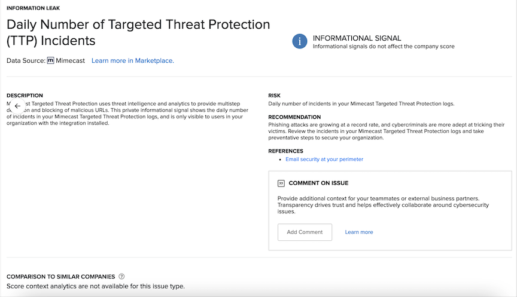Follow Learn more link beside Add Comment

point(358,232)
